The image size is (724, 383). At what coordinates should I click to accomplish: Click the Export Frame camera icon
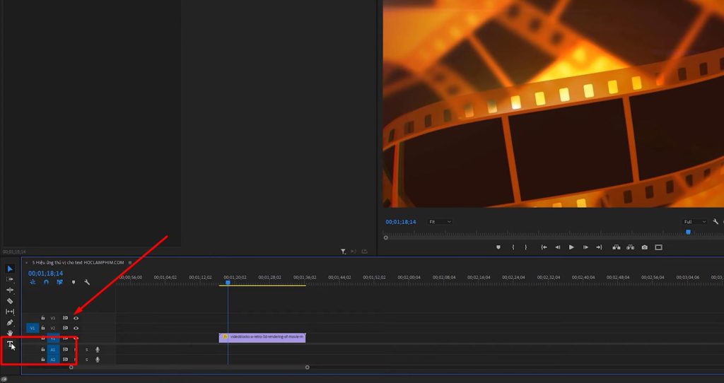(644, 247)
